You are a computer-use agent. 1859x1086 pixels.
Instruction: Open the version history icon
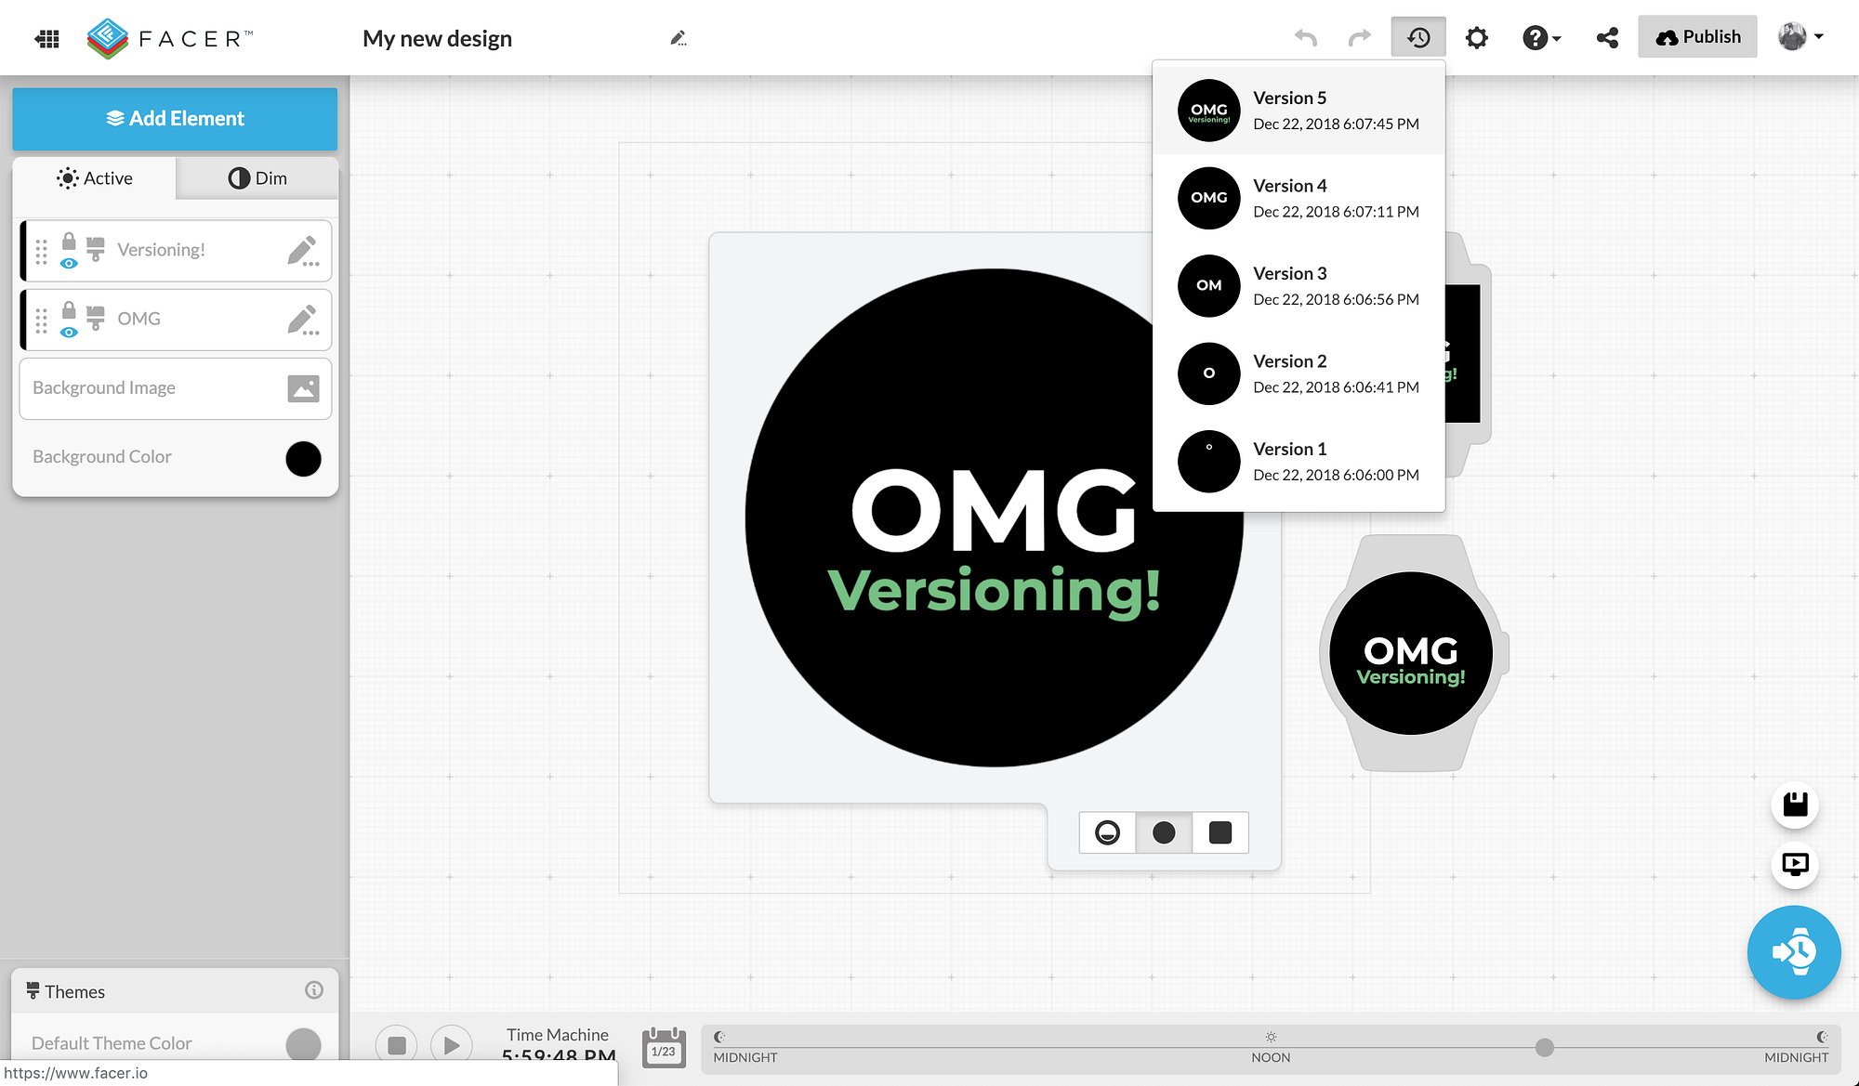point(1417,38)
